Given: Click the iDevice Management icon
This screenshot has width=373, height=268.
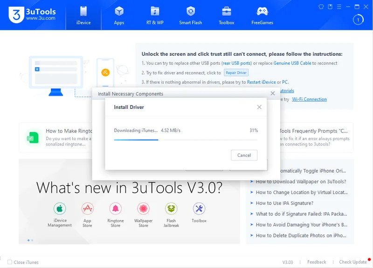Looking at the screenshot, I should coord(60,208).
